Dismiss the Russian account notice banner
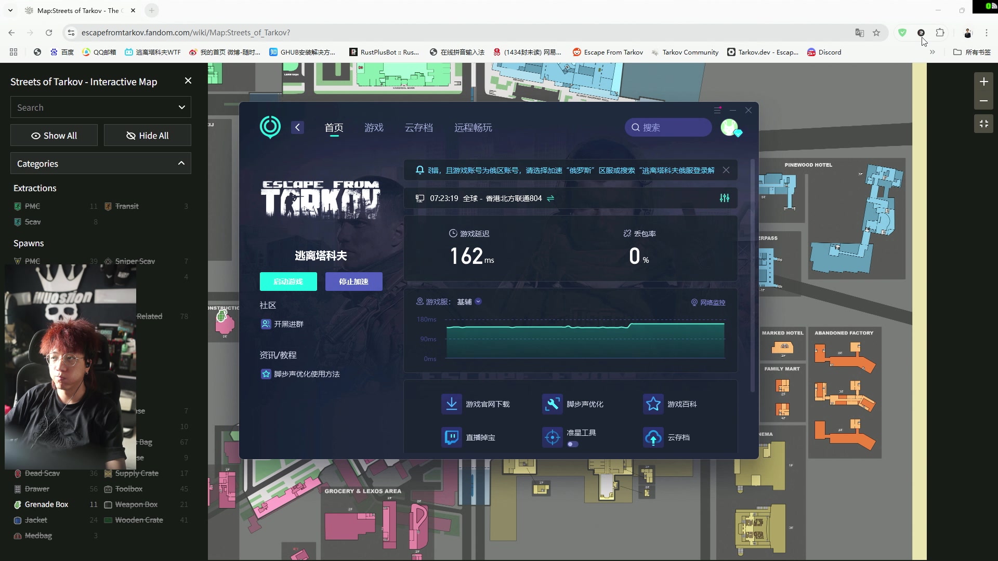Screen dimensions: 998x561 pyautogui.click(x=726, y=170)
